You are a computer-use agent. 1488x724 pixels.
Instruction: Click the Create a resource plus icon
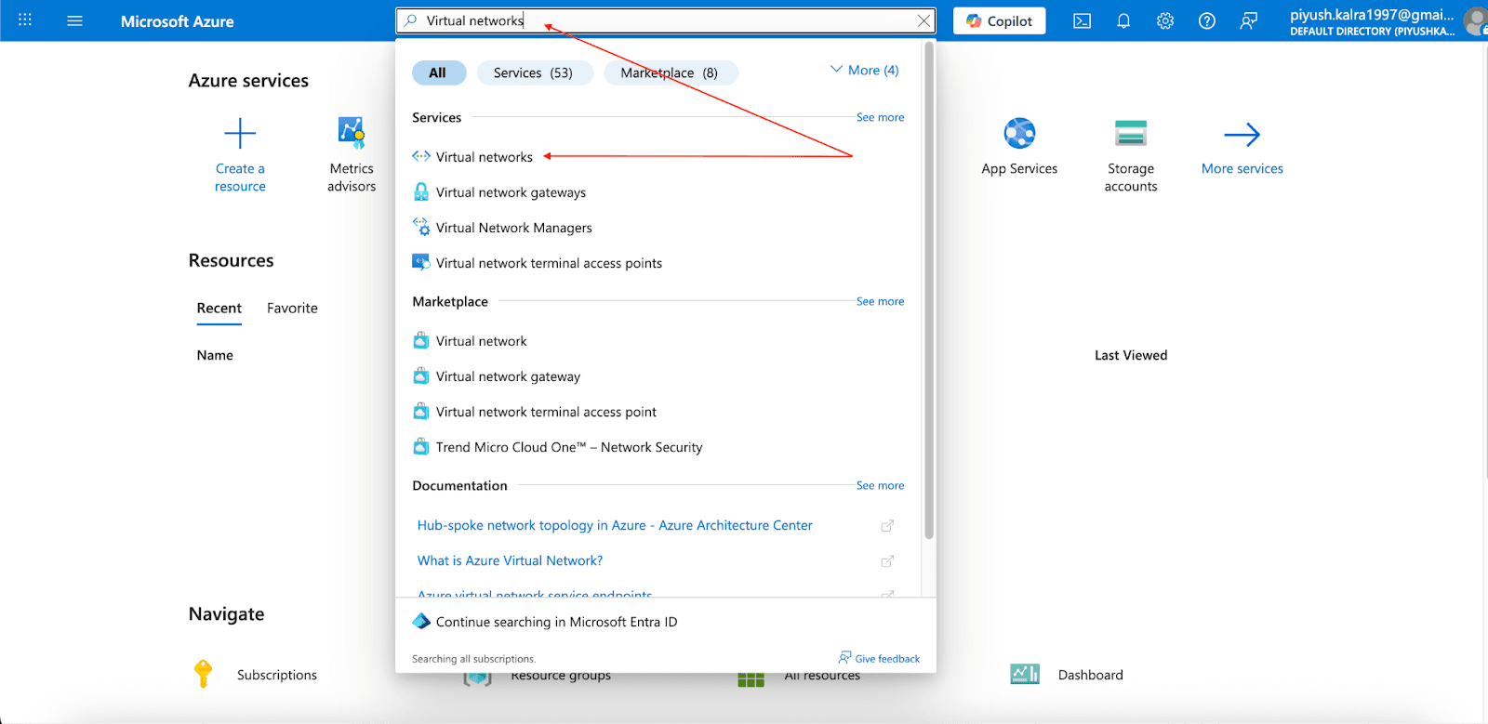(240, 134)
